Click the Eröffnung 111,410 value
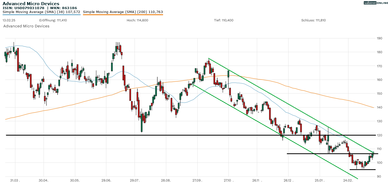The image size is (390, 182). 53,20
